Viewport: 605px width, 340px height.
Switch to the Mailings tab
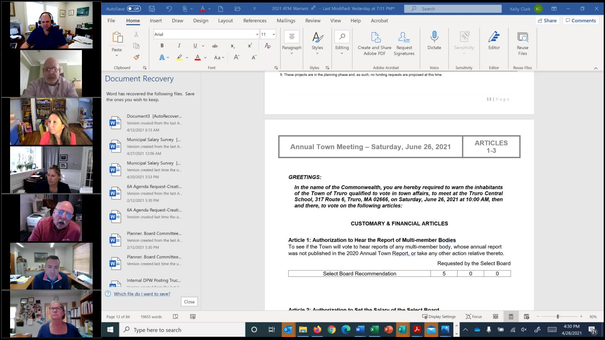pyautogui.click(x=286, y=20)
